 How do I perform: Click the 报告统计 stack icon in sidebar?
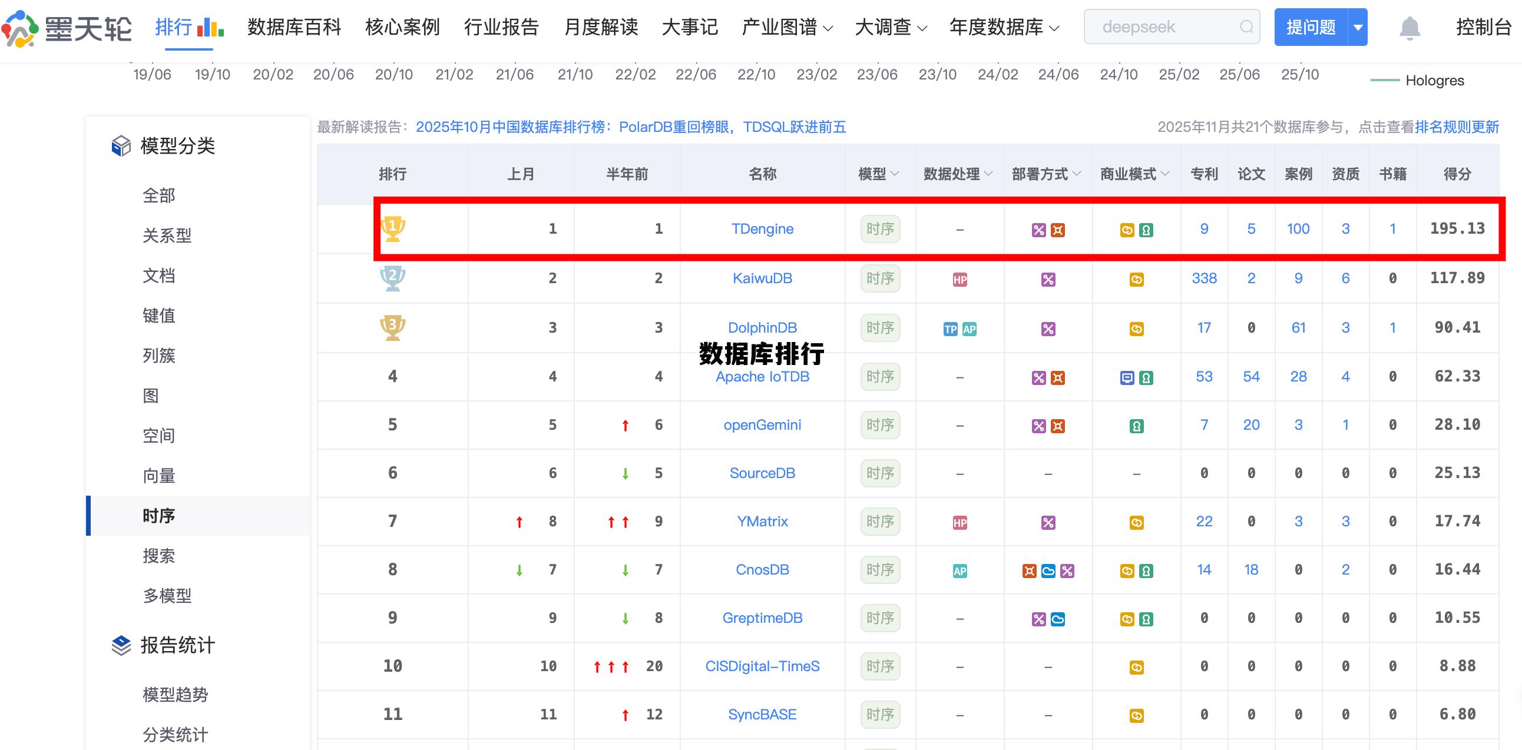point(120,645)
